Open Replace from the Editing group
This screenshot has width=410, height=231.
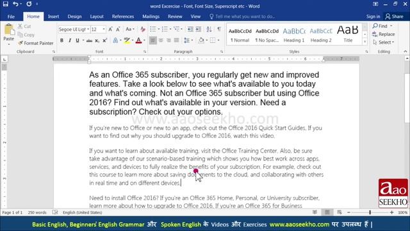tap(384, 34)
